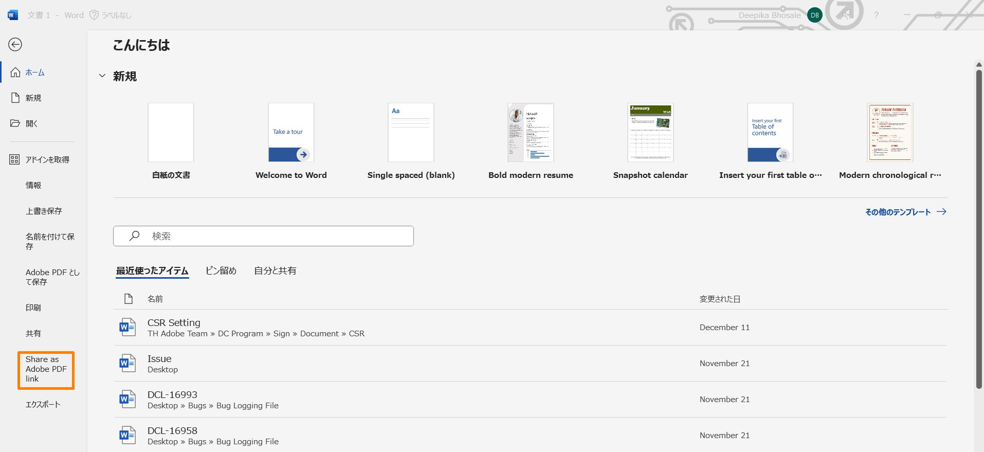Open the Single spaced (blank) template
The width and height of the screenshot is (984, 452).
[x=411, y=141]
